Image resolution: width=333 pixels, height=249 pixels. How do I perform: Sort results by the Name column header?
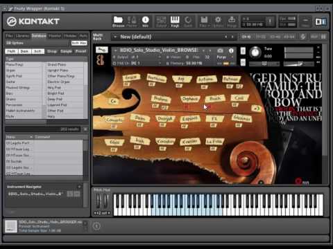[x=19, y=137]
